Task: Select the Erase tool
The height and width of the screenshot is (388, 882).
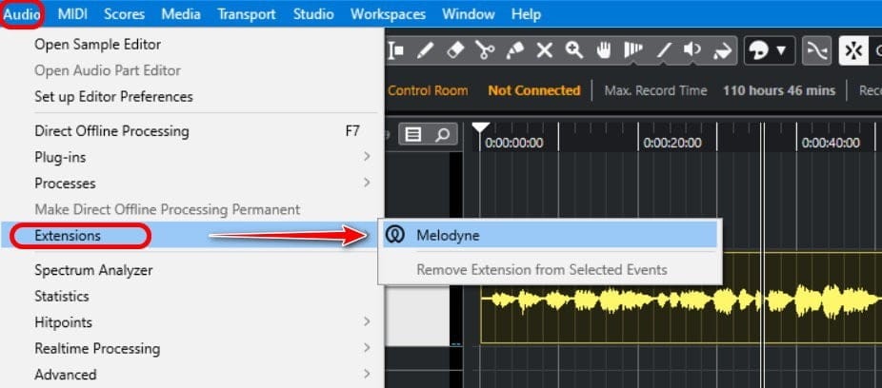Action: 454,51
